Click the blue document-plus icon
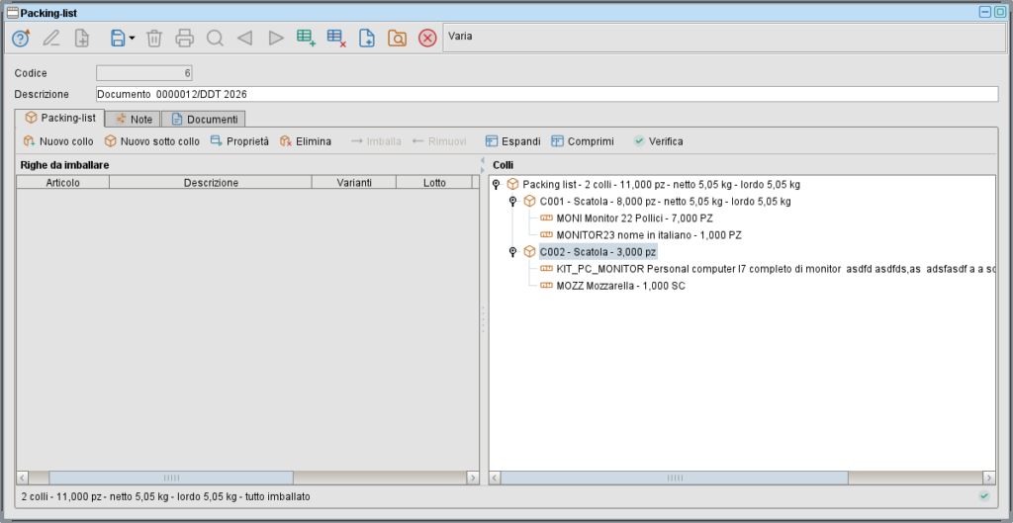This screenshot has height=523, width=1013. tap(367, 39)
